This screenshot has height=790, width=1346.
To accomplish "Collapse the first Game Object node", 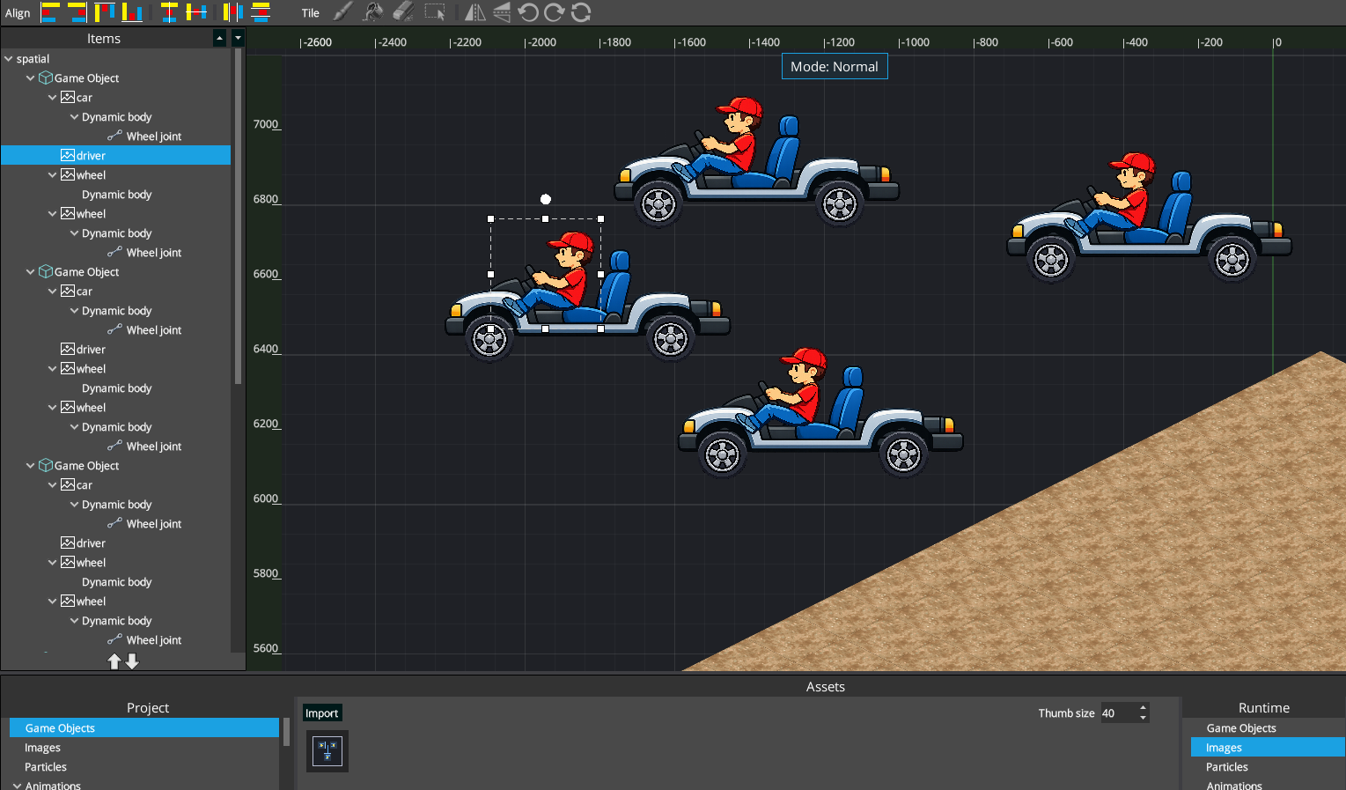I will (x=31, y=78).
